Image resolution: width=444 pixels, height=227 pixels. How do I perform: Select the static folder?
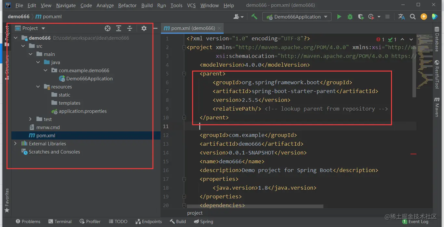coord(61,95)
